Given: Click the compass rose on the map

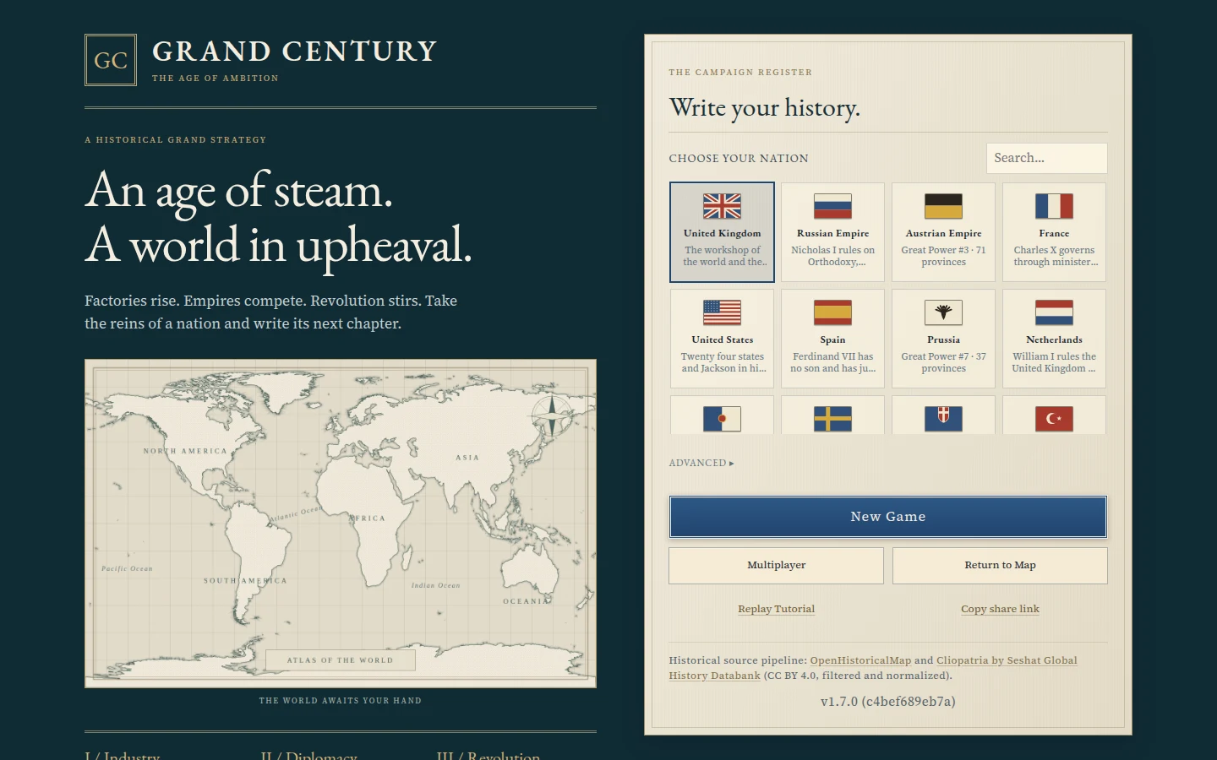Looking at the screenshot, I should [552, 415].
